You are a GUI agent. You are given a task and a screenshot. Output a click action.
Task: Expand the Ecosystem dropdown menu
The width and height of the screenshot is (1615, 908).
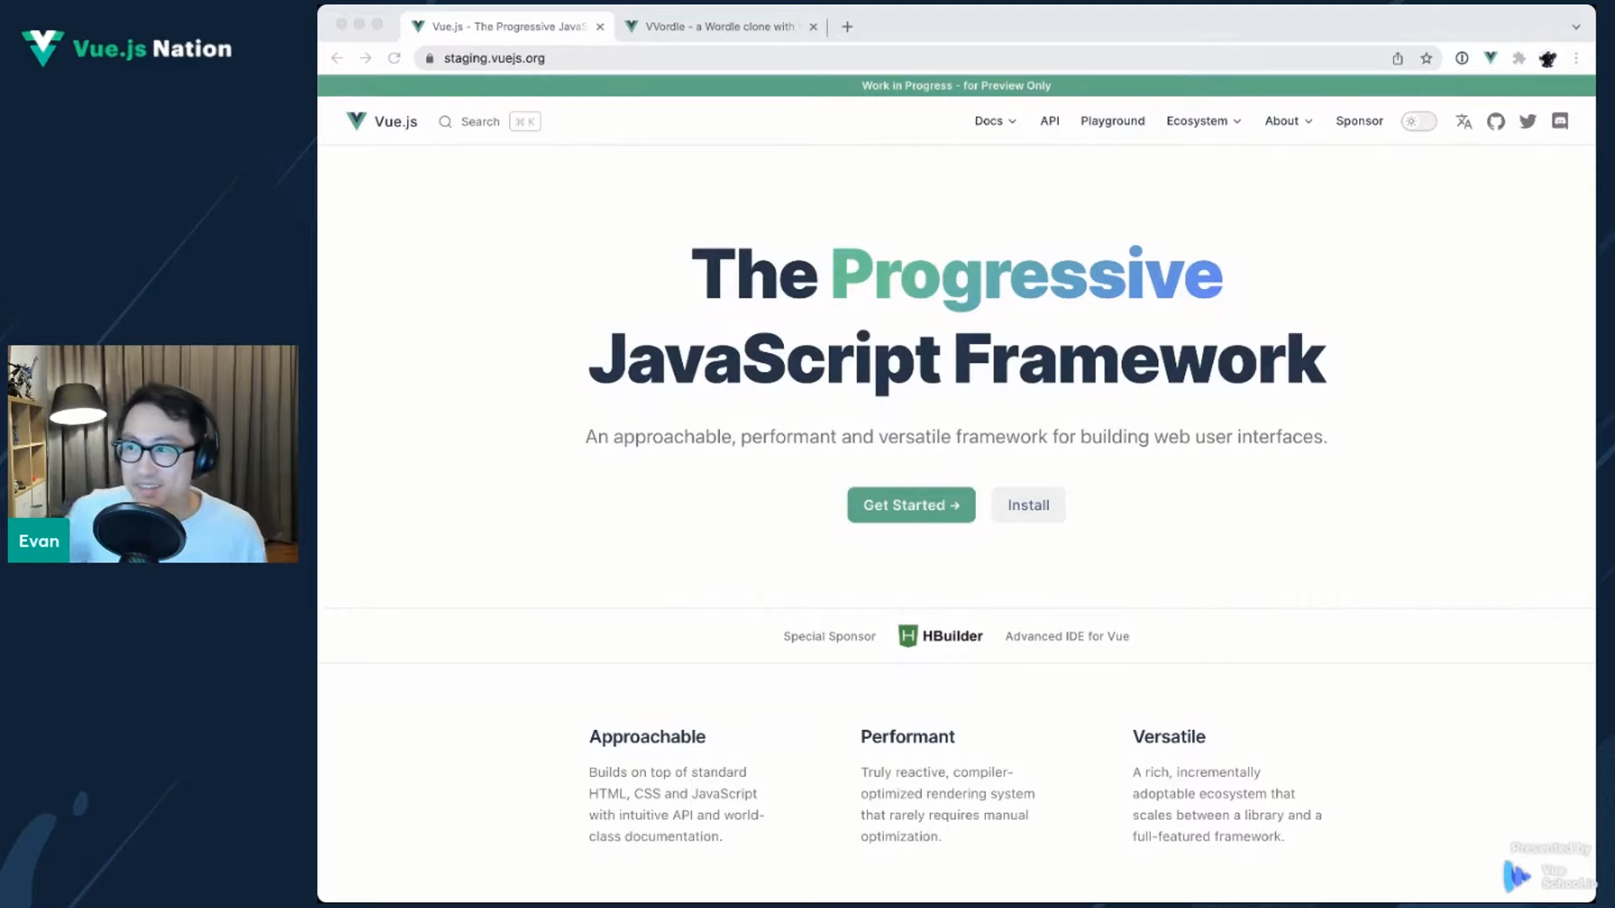point(1203,121)
